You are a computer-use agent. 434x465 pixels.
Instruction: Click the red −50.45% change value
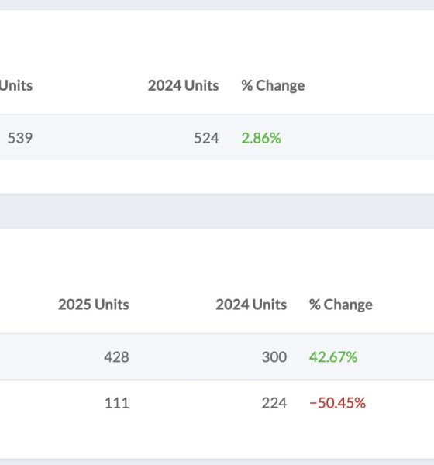[337, 403]
